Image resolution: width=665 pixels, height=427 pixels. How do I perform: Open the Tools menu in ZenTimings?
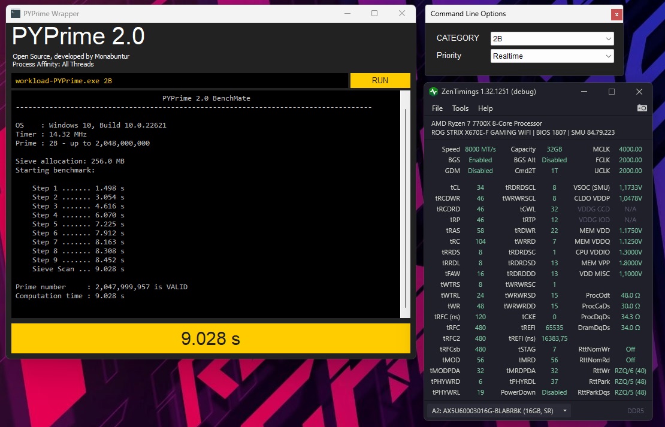tap(460, 108)
